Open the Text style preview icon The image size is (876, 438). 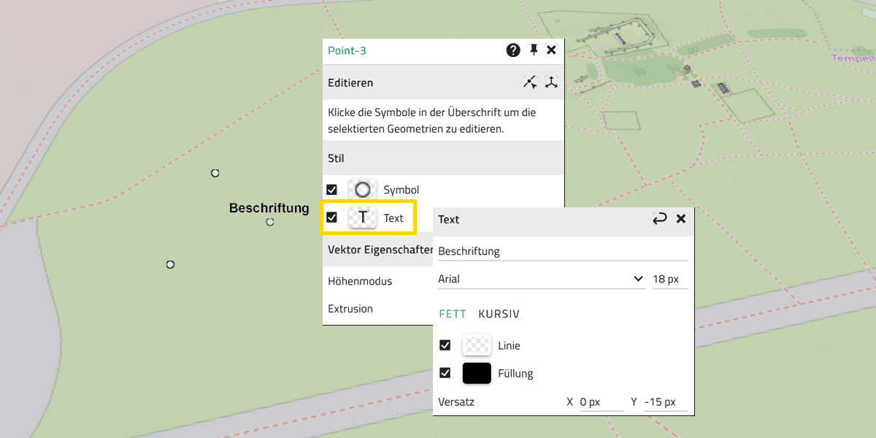coord(362,218)
